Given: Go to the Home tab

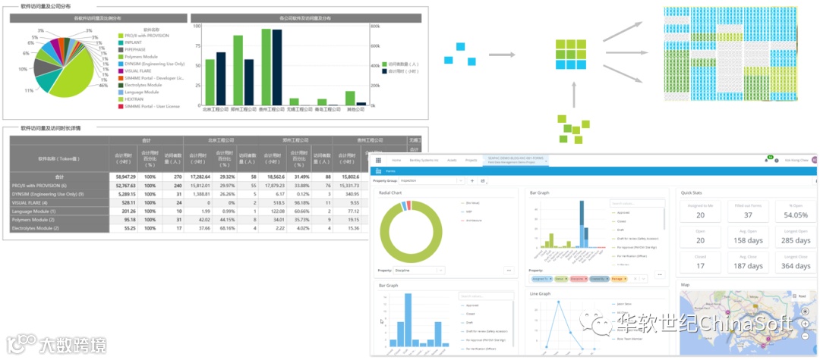Looking at the screenshot, I should tap(396, 160).
